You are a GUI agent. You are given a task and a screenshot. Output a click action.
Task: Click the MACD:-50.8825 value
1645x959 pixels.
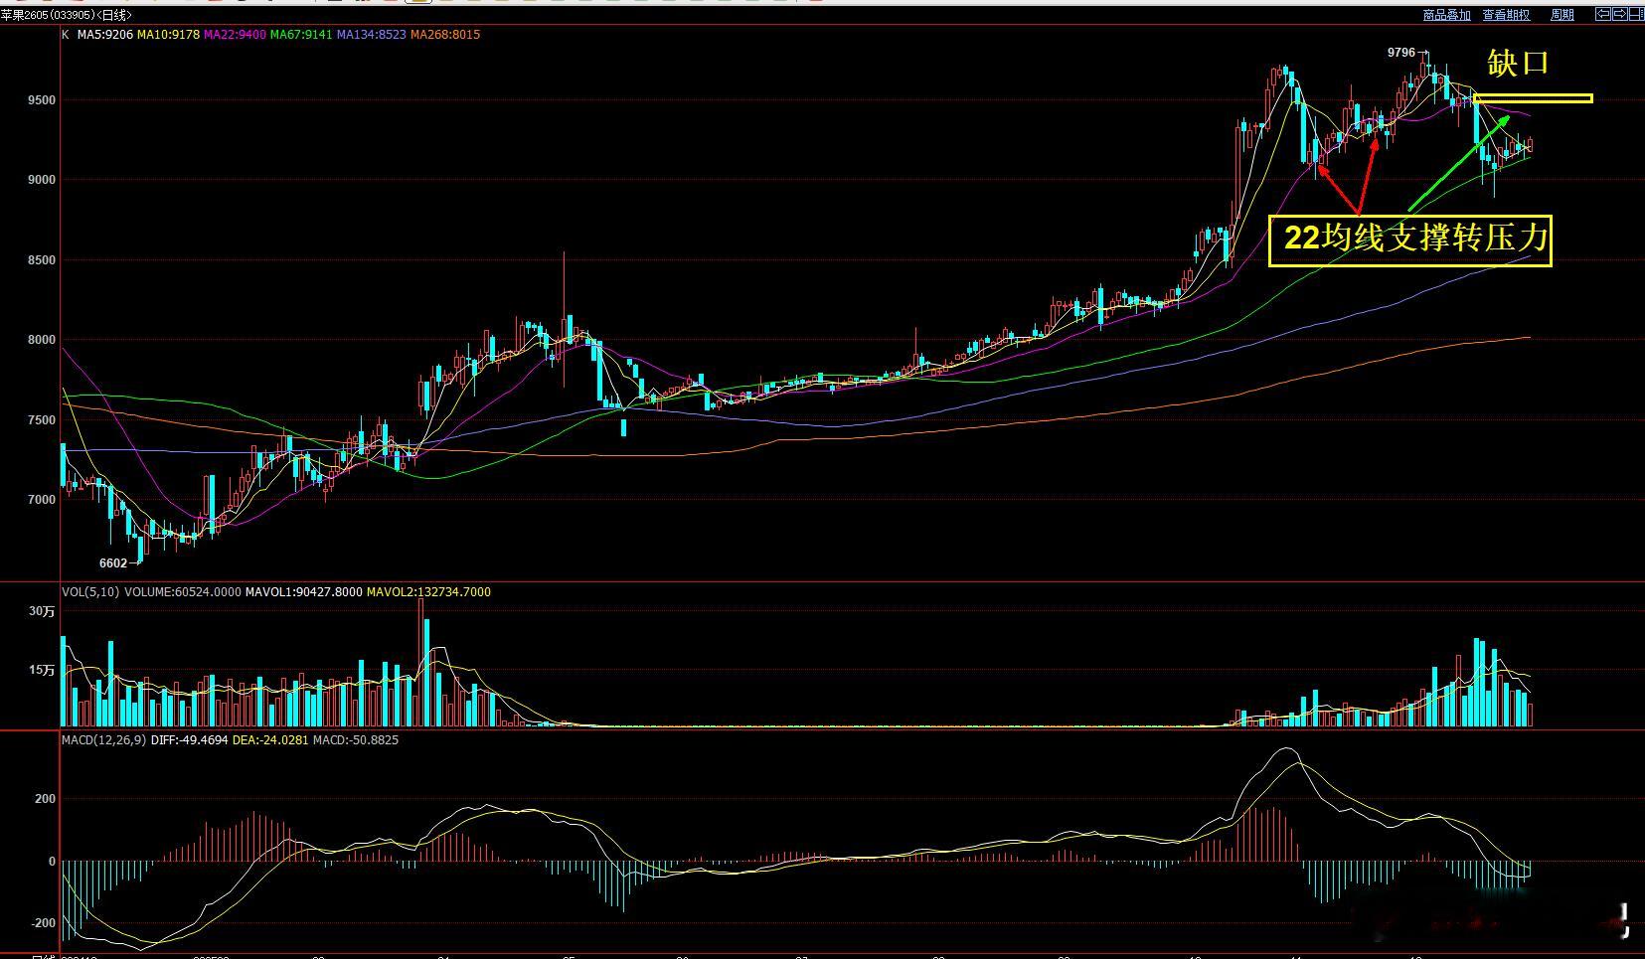click(x=356, y=740)
